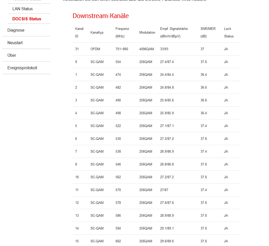Viewport: 269px width, 246px height.
Task: Select OFDM channel type cell
Action: [95, 49]
